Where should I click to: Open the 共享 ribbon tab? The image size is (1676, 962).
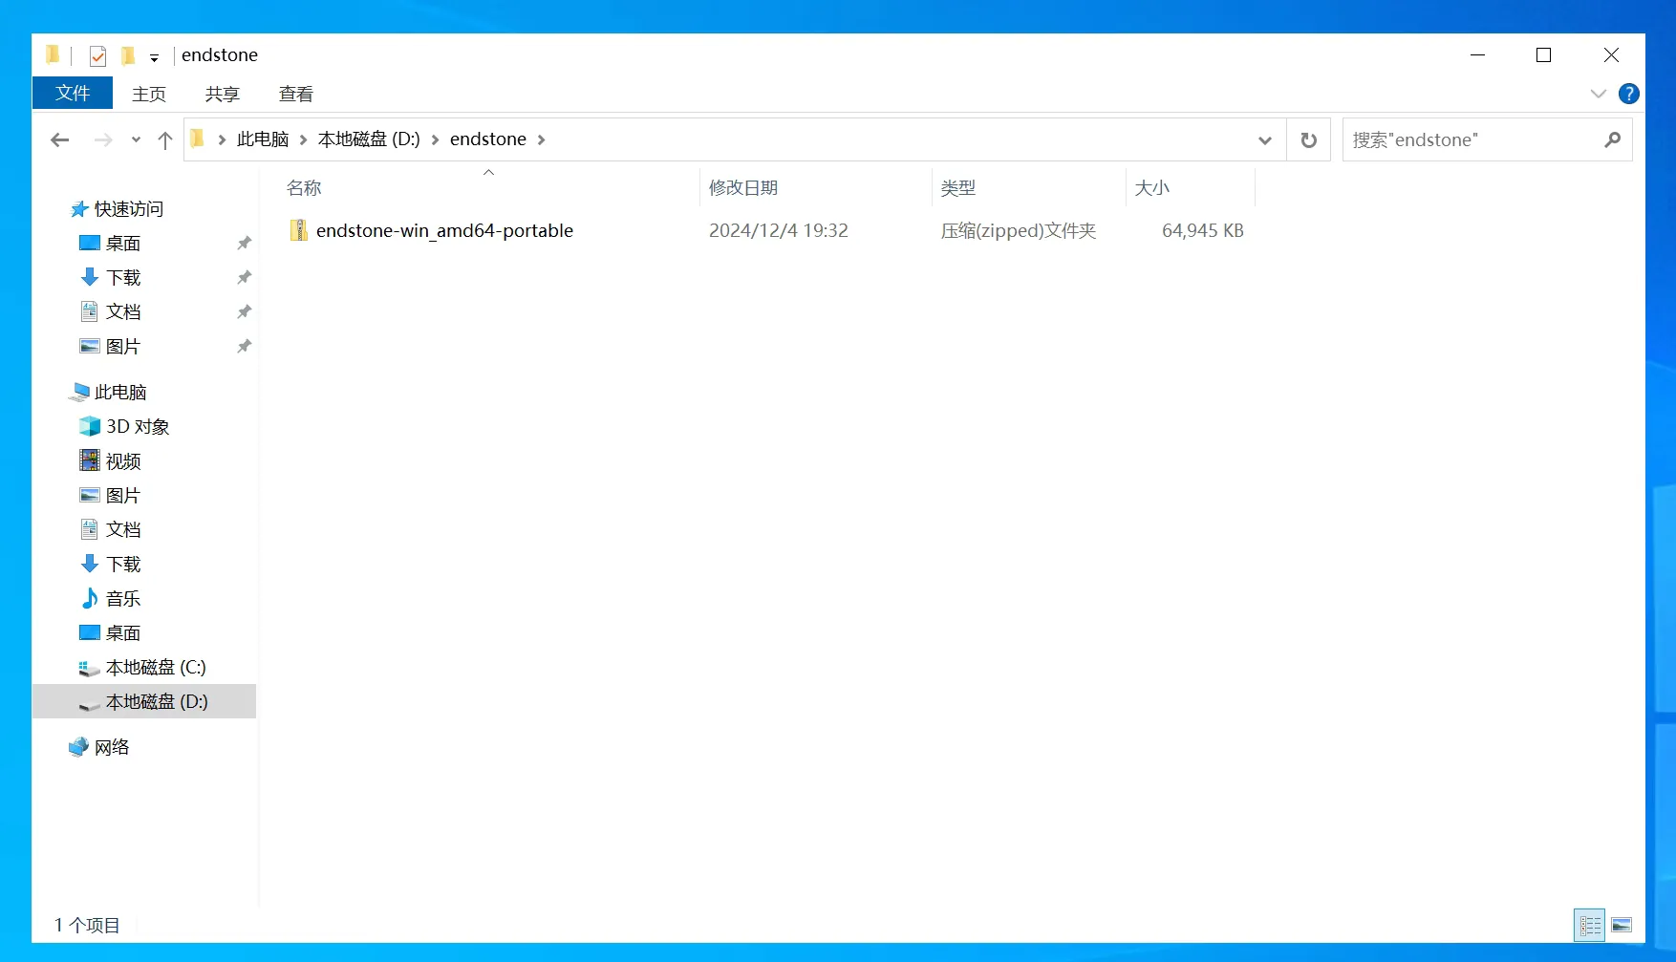point(222,94)
